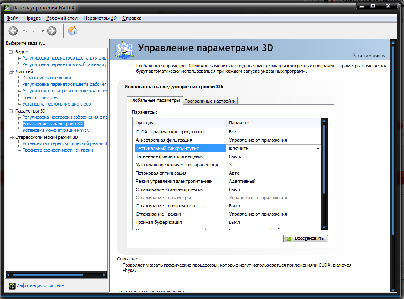Click main page scrollbar down arrow
Screen dimensions: 404x299
393,290
